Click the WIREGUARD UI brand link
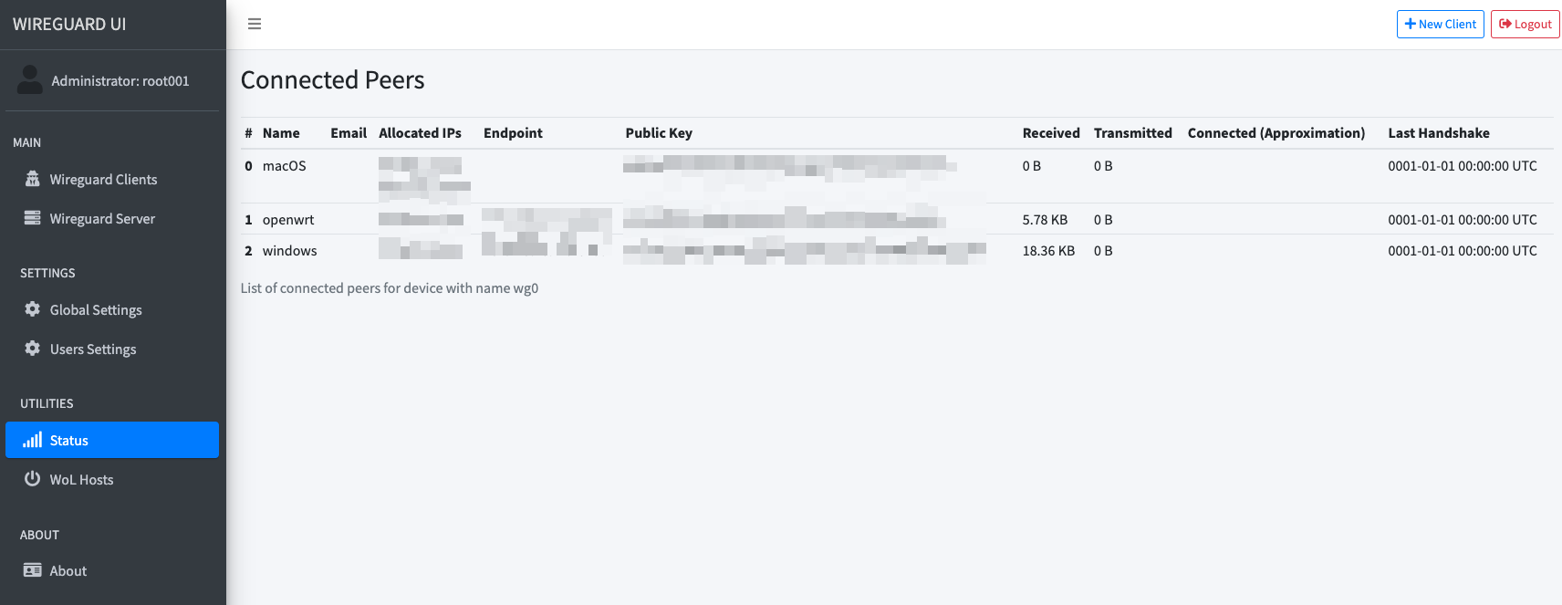 (69, 25)
